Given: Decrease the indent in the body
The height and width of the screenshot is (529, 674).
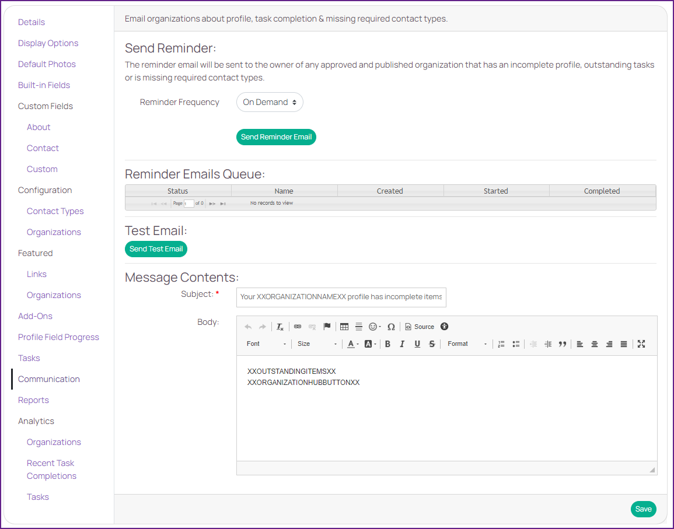Looking at the screenshot, I should [x=533, y=344].
